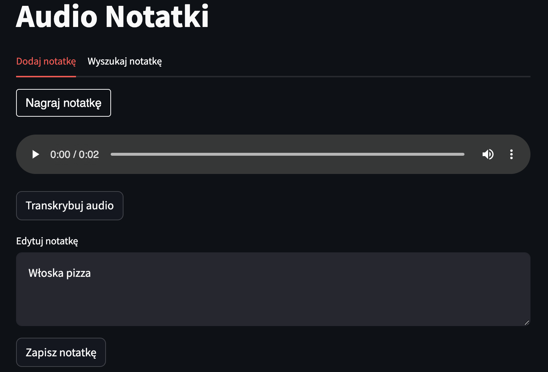Click the Edytuj notatkę field label

pyautogui.click(x=47, y=241)
